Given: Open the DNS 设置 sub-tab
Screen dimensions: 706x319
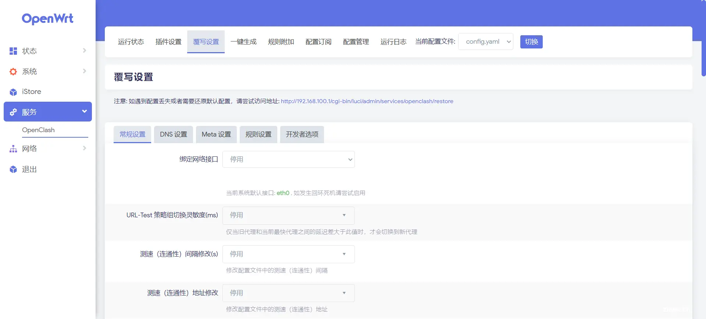Looking at the screenshot, I should point(174,134).
